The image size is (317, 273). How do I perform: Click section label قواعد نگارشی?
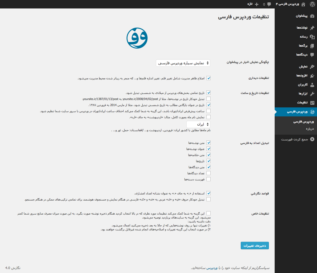tap(260, 194)
